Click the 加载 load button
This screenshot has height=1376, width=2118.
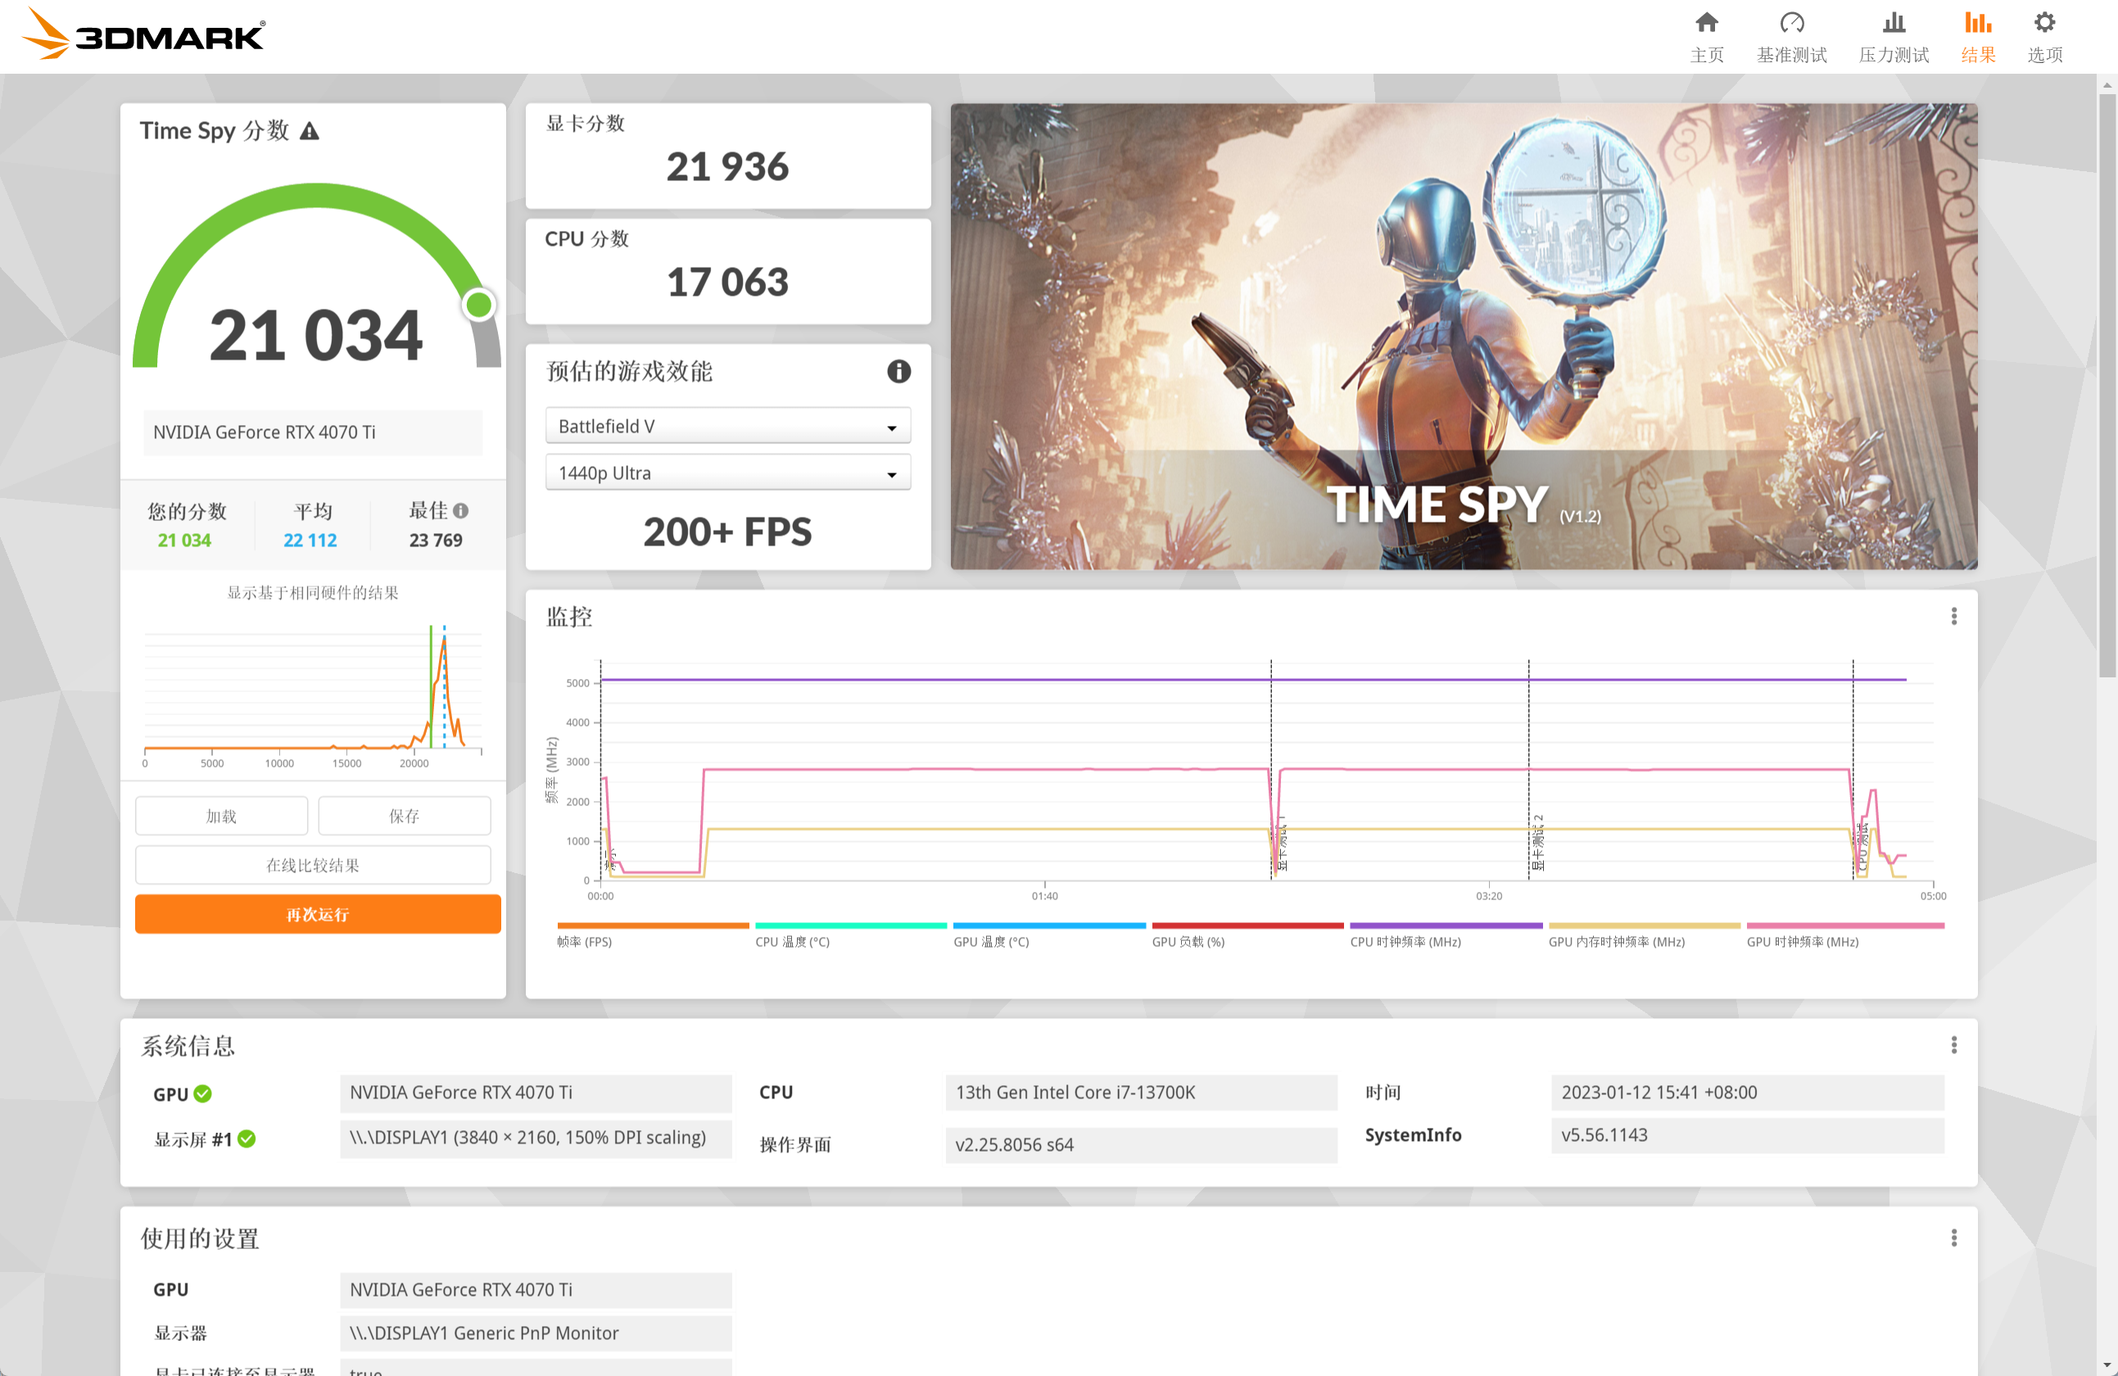(x=222, y=815)
